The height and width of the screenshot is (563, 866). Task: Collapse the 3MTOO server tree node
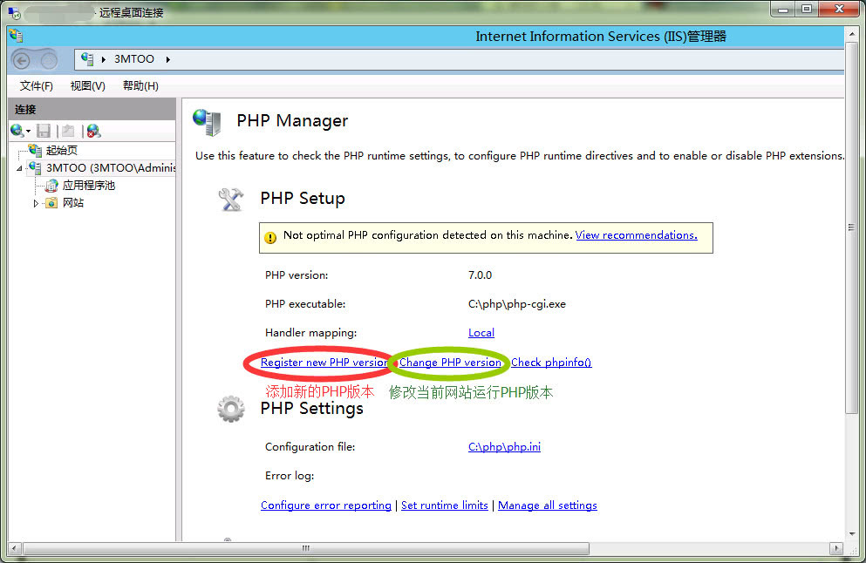(17, 167)
